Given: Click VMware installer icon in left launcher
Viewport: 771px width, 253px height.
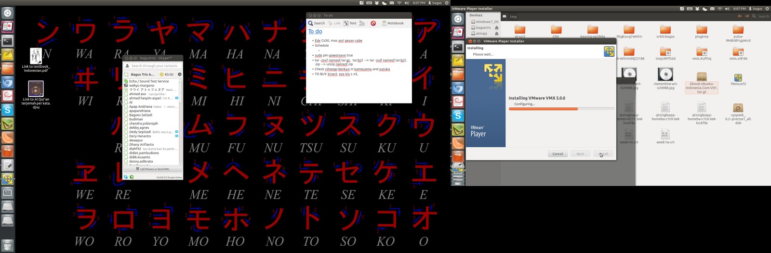Looking at the screenshot, I should point(8,179).
